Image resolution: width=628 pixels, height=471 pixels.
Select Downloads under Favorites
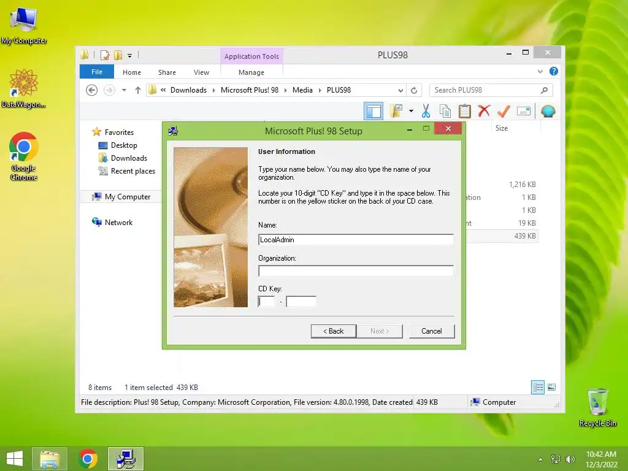point(129,158)
